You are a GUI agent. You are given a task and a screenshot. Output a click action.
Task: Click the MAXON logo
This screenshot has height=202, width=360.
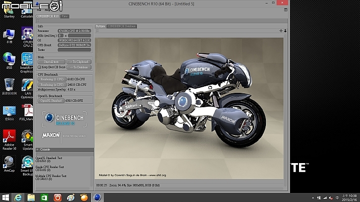[x=50, y=135]
